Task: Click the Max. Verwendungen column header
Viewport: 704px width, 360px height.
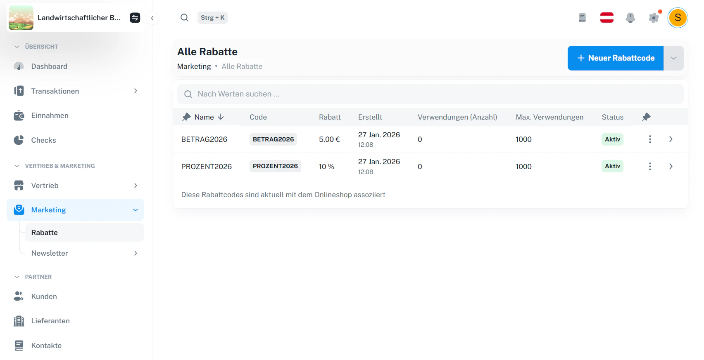Action: coord(549,117)
